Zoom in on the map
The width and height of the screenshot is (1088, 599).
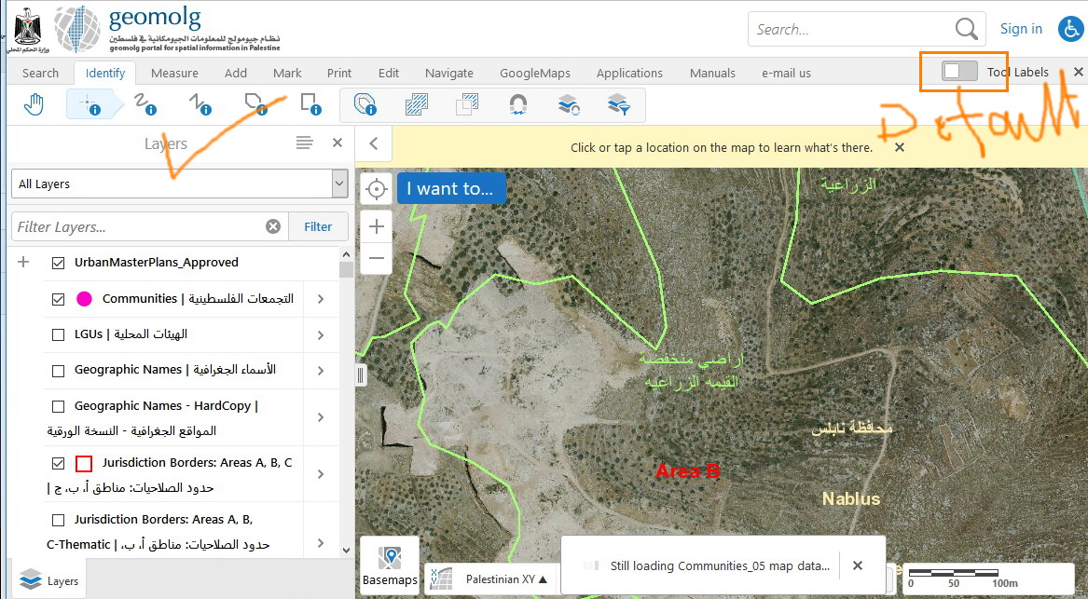tap(376, 226)
